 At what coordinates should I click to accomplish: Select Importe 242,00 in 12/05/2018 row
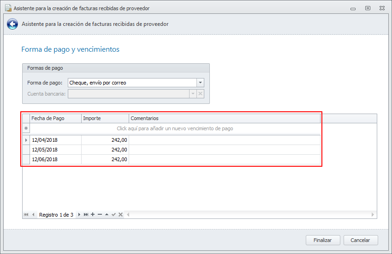coord(105,150)
